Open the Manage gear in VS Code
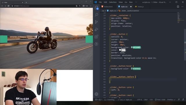 [96, 94]
